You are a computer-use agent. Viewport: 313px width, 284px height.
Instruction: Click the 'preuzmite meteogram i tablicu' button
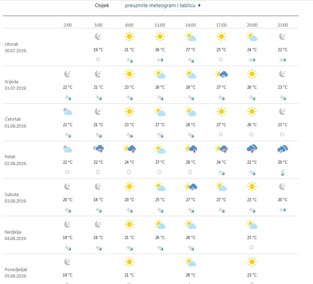point(163,5)
